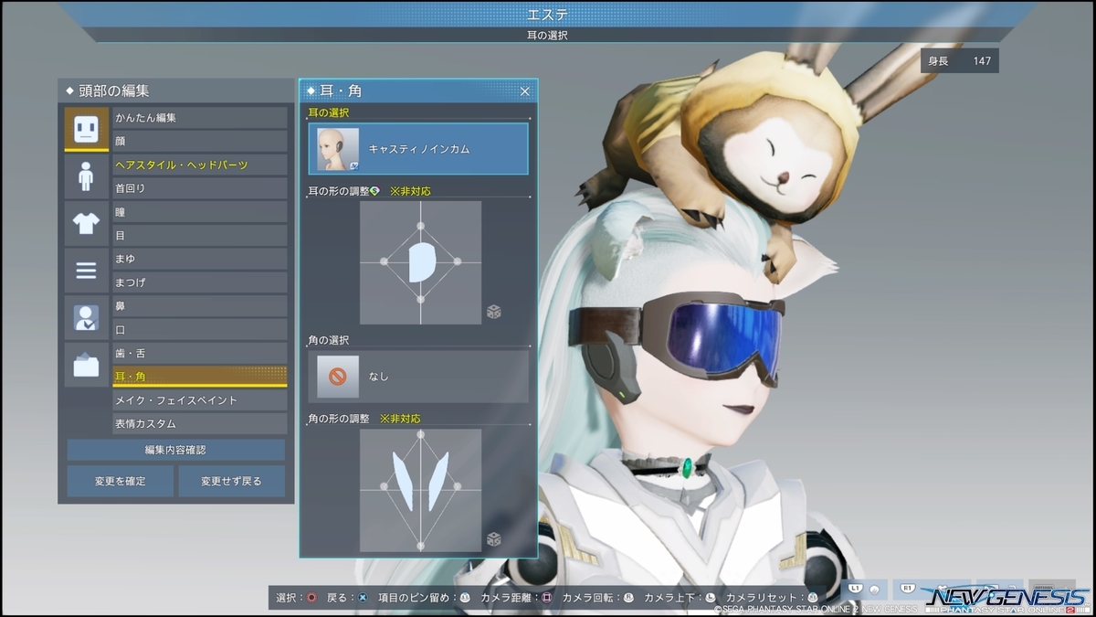Click right handle of horn shape grid
Screen dimensions: 1096x617
point(457,486)
